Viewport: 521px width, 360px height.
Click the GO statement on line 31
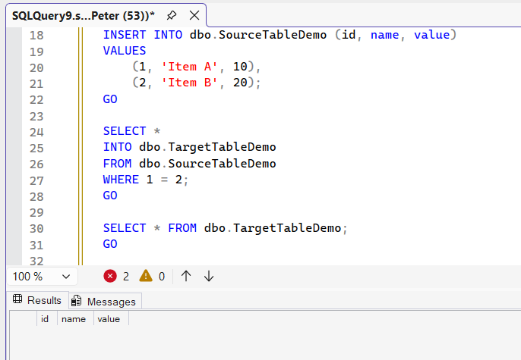110,243
